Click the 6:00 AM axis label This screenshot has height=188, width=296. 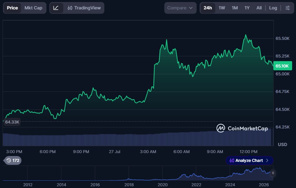pos(181,152)
